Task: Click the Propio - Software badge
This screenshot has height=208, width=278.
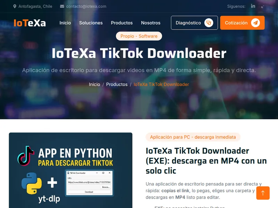Action: [139, 36]
